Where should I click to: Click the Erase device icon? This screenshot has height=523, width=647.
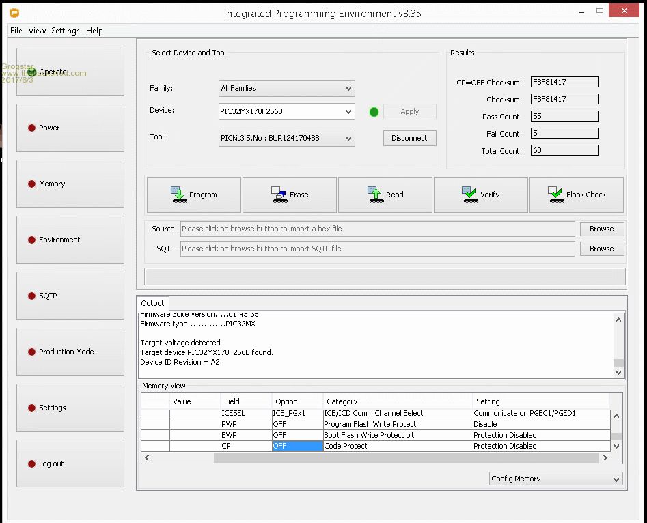pyautogui.click(x=278, y=195)
